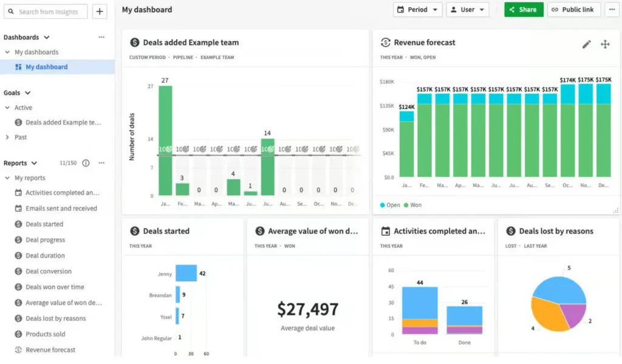This screenshot has height=364, width=622.
Task: Open the three-dot menu in the top right corner
Action: click(x=612, y=9)
